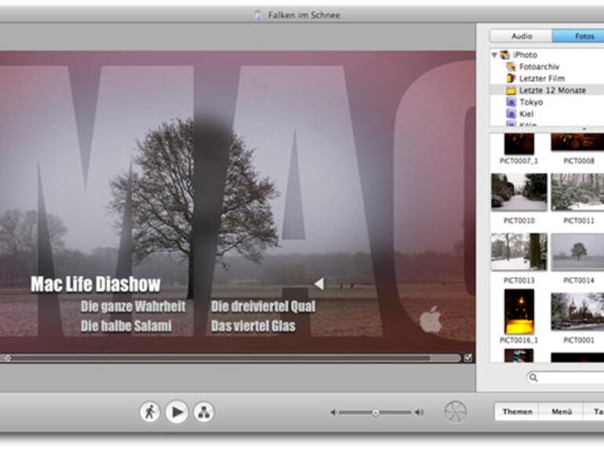Viewport: 604px width, 453px height.
Task: Select the Letzter Film album
Action: 540,79
